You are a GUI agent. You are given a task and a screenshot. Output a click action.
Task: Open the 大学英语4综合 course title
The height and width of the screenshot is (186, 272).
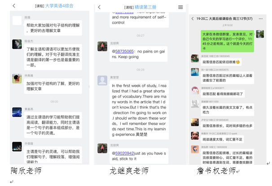pos(59,6)
